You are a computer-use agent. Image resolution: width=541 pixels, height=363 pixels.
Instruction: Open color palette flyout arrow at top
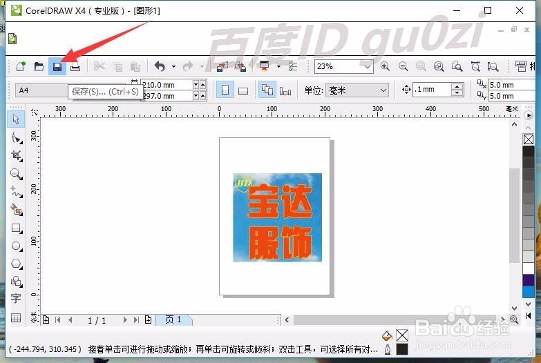point(529,115)
